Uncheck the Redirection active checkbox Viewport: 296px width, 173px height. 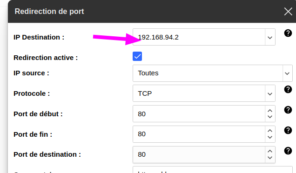click(137, 56)
